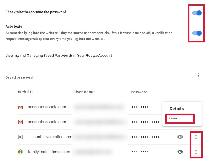Image resolution: width=208 pixels, height=165 pixels.
Task: Open Saved password section overflow menu
Action: (x=199, y=75)
